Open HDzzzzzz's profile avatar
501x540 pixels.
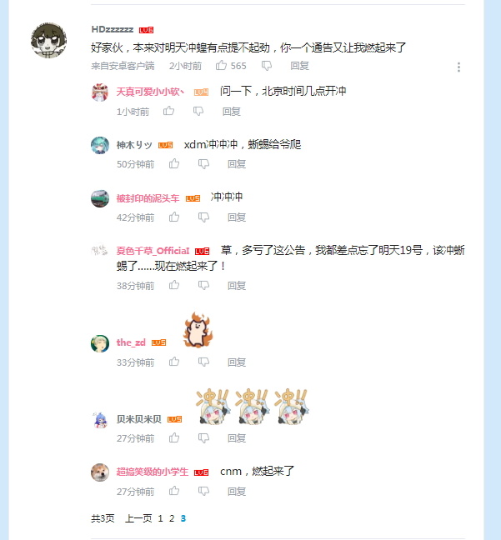[x=48, y=40]
